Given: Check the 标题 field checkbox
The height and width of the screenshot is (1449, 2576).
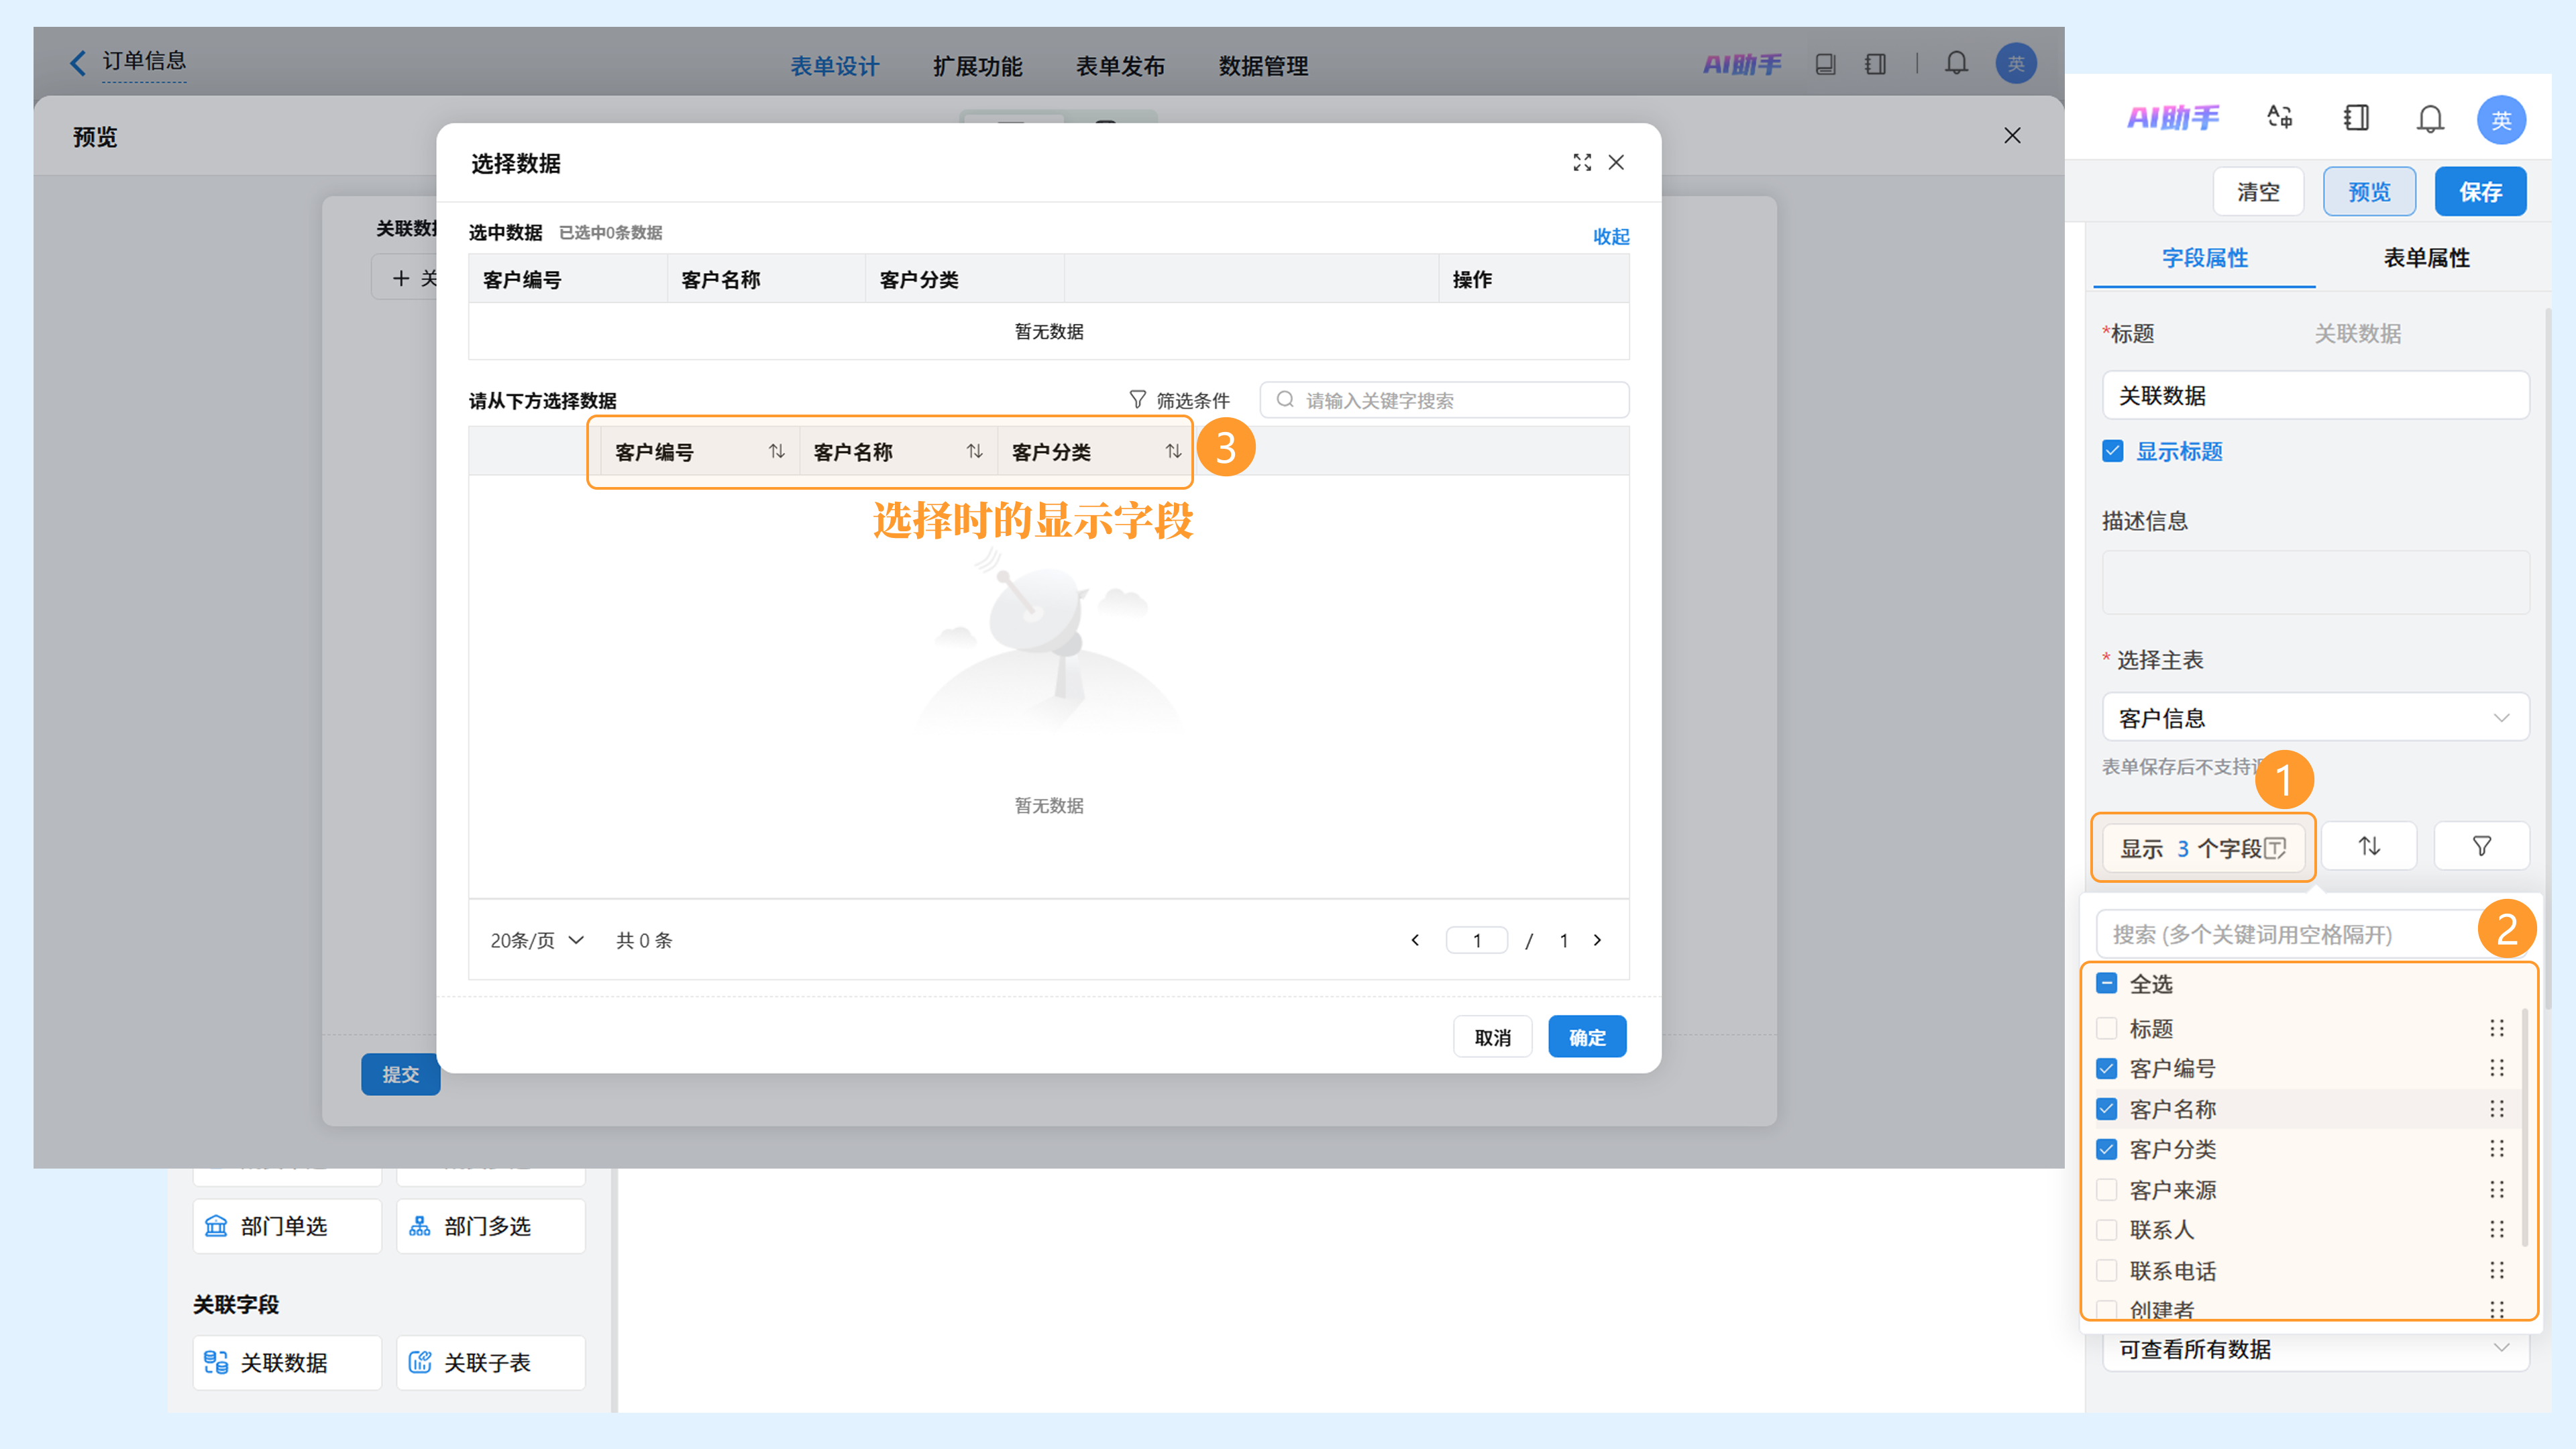Looking at the screenshot, I should tap(2106, 1028).
